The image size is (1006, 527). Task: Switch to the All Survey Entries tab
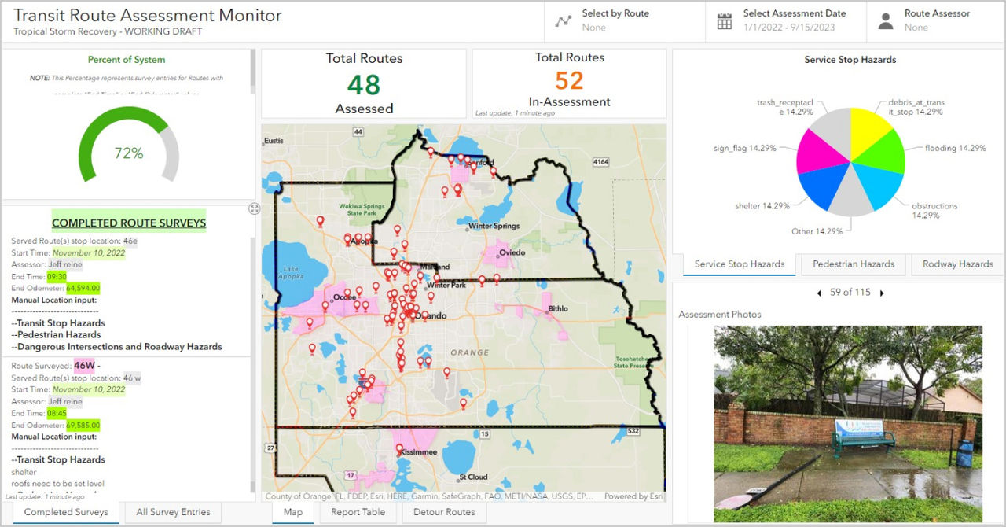(173, 512)
